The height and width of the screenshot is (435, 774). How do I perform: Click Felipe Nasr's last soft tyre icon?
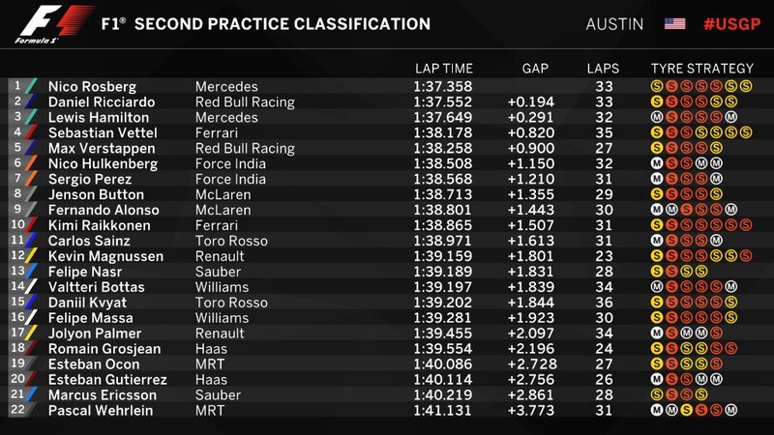pos(700,272)
